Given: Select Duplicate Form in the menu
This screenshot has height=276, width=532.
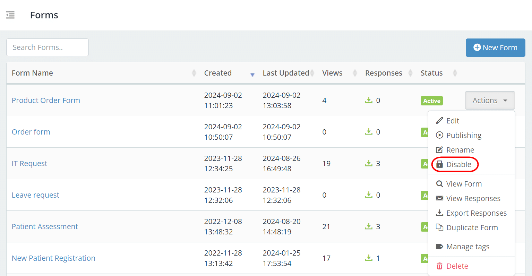Looking at the screenshot, I should pos(471,227).
